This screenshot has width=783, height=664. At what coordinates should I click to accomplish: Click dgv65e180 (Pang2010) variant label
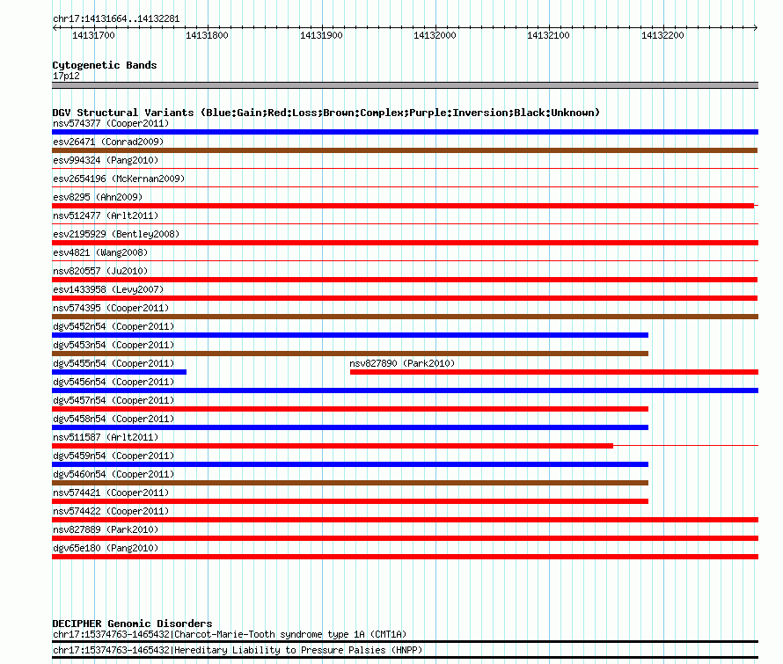click(x=106, y=548)
